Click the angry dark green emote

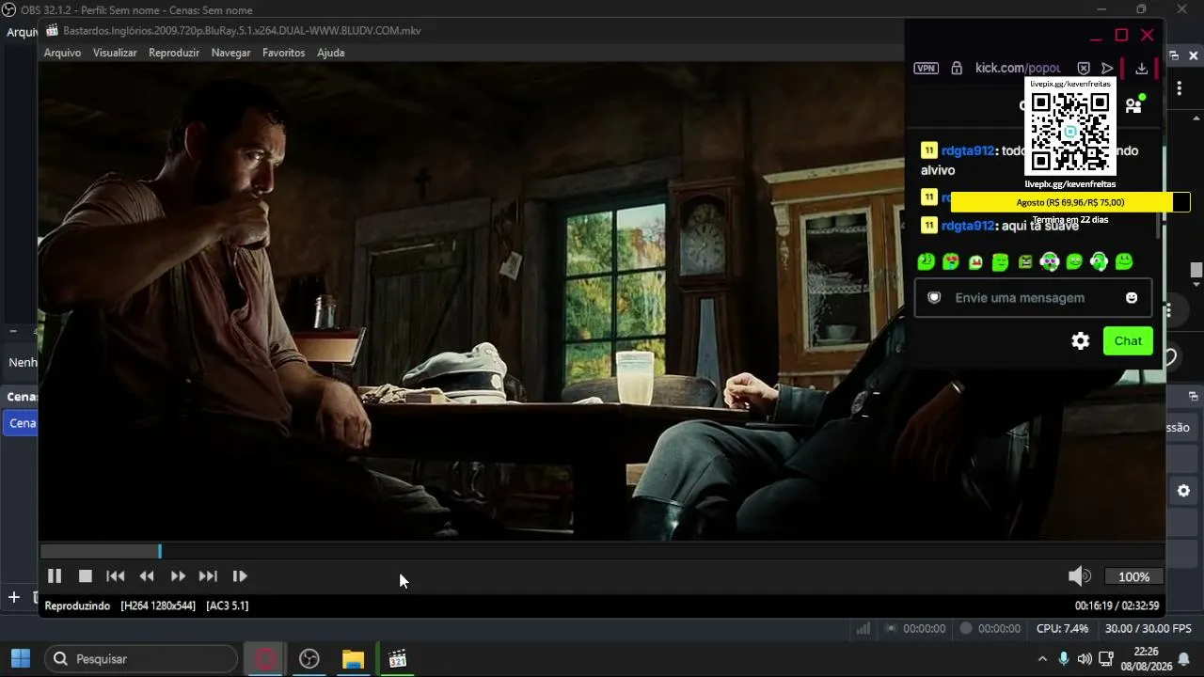pyautogui.click(x=1025, y=261)
